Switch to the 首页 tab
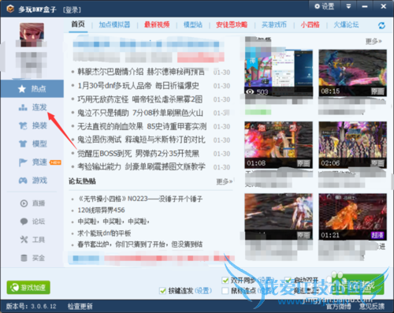The height and width of the screenshot is (313, 394). click(78, 24)
